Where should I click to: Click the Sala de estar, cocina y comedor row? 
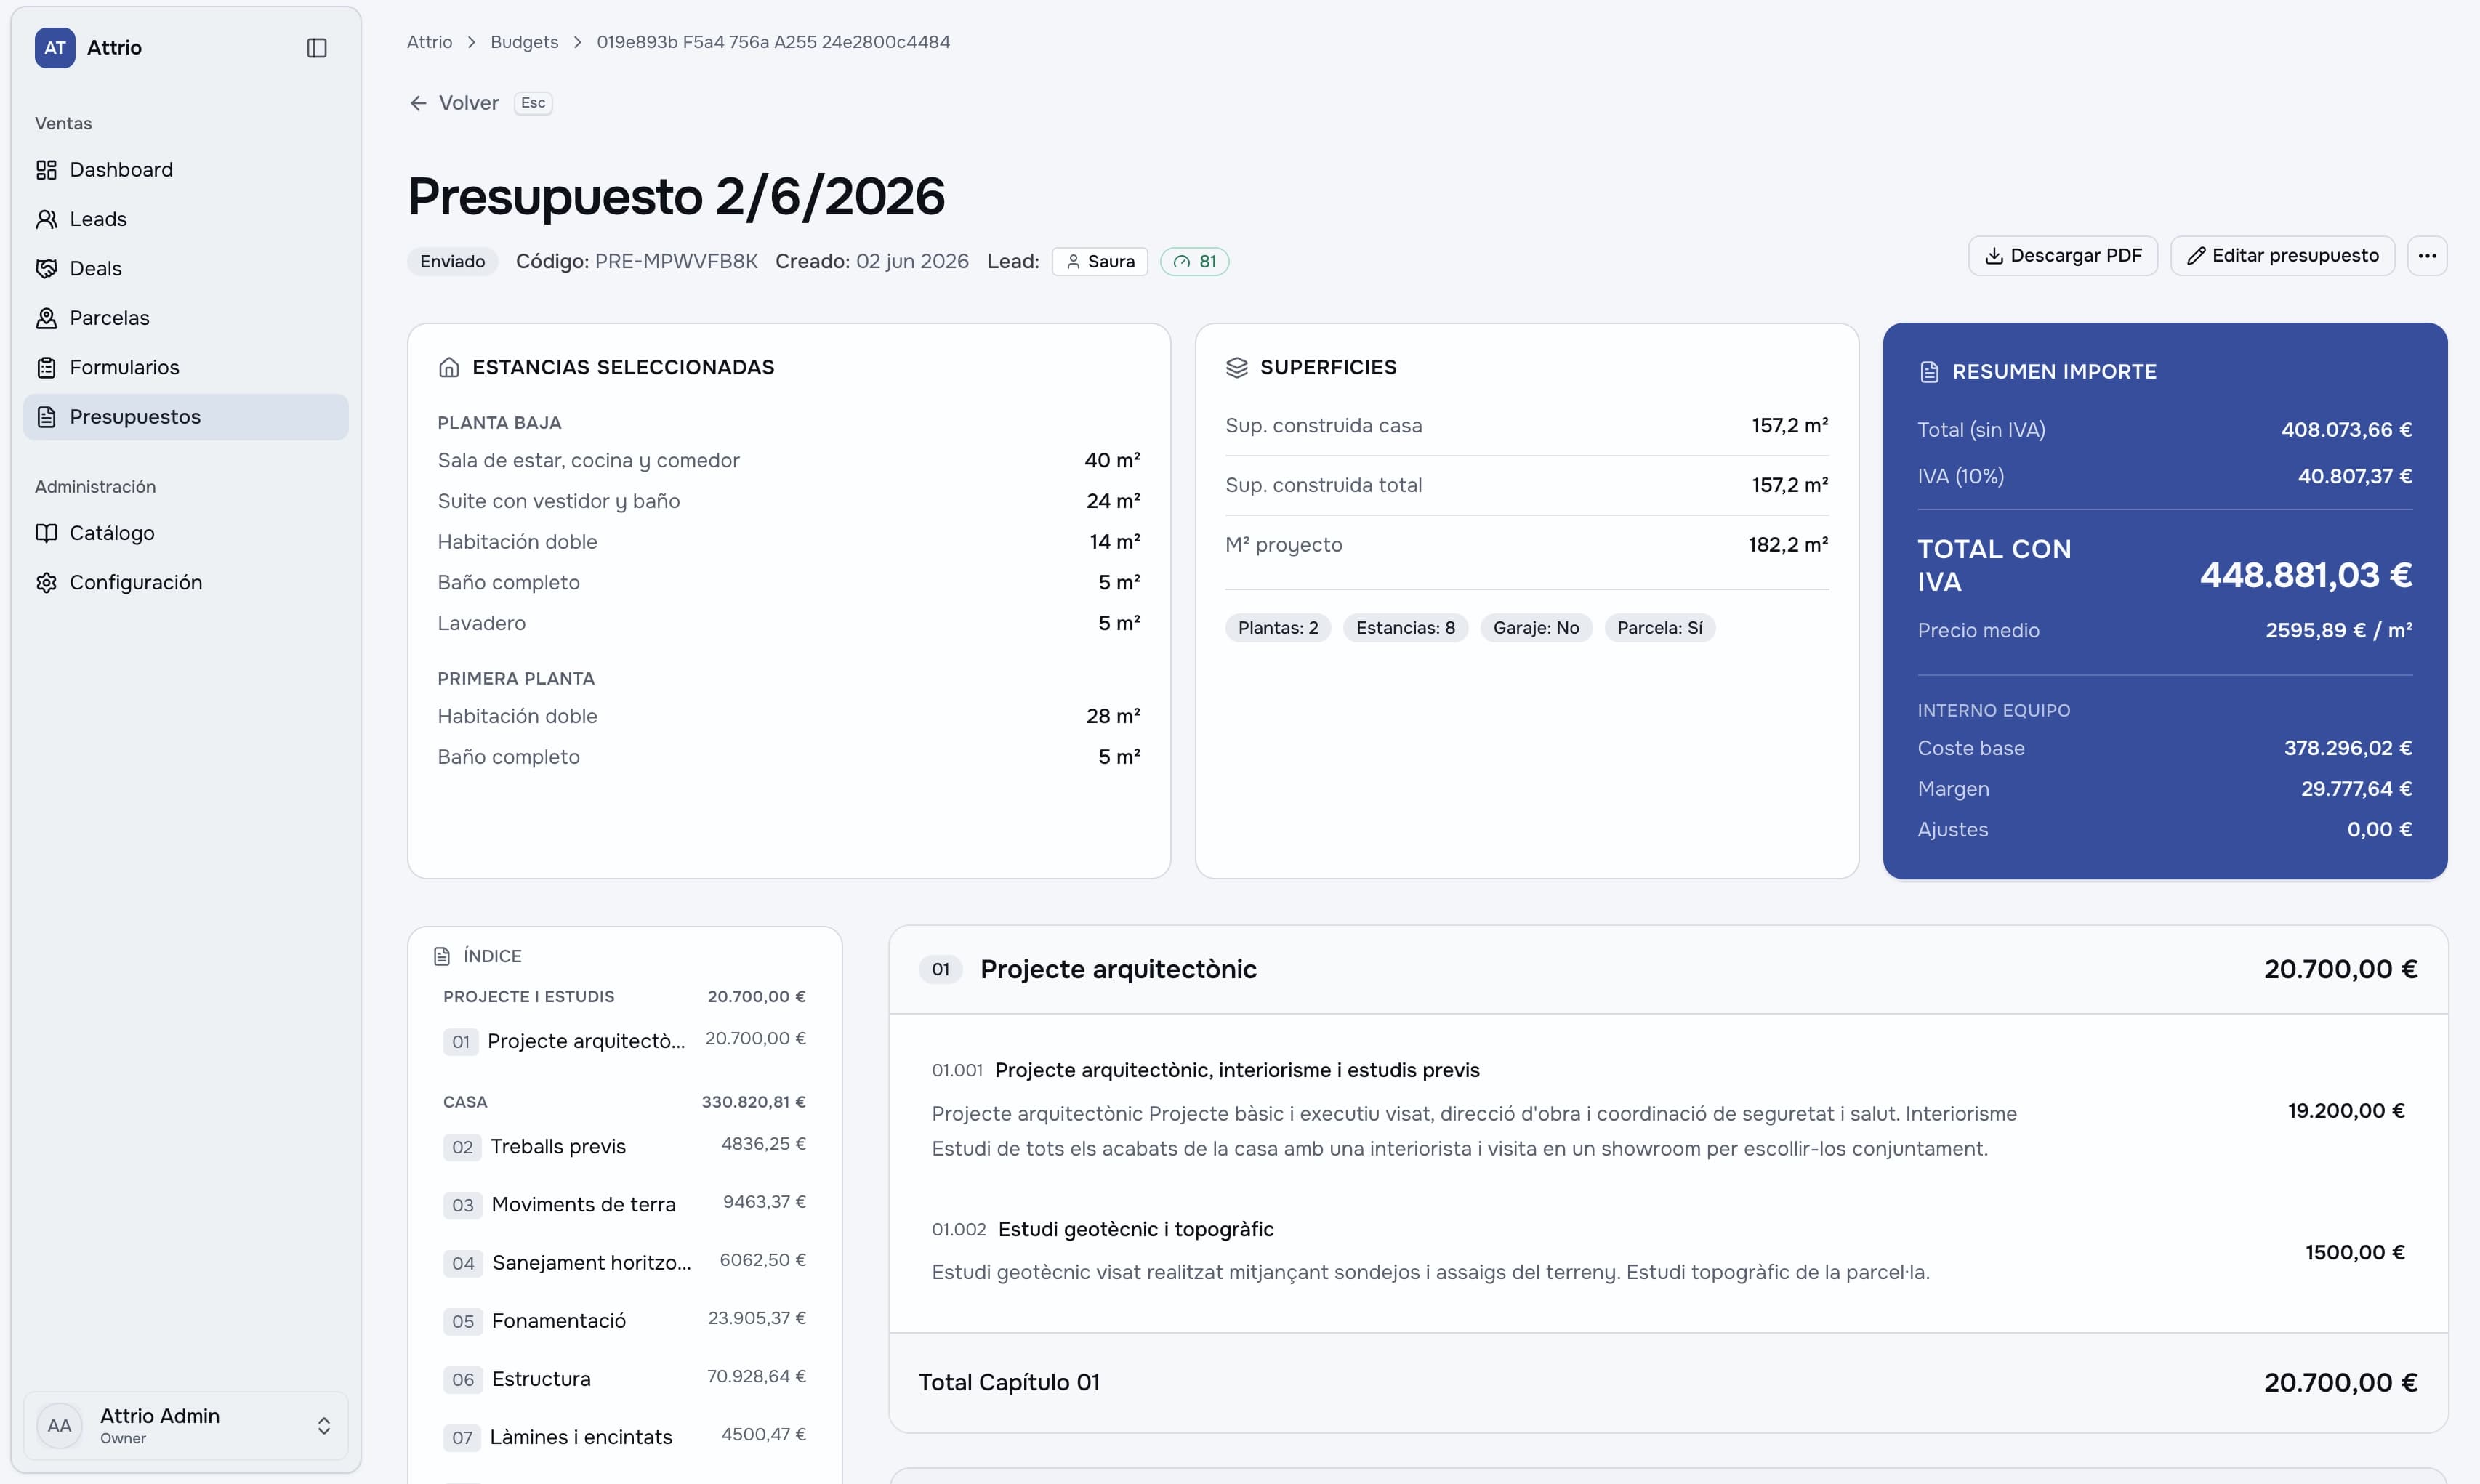pos(788,461)
